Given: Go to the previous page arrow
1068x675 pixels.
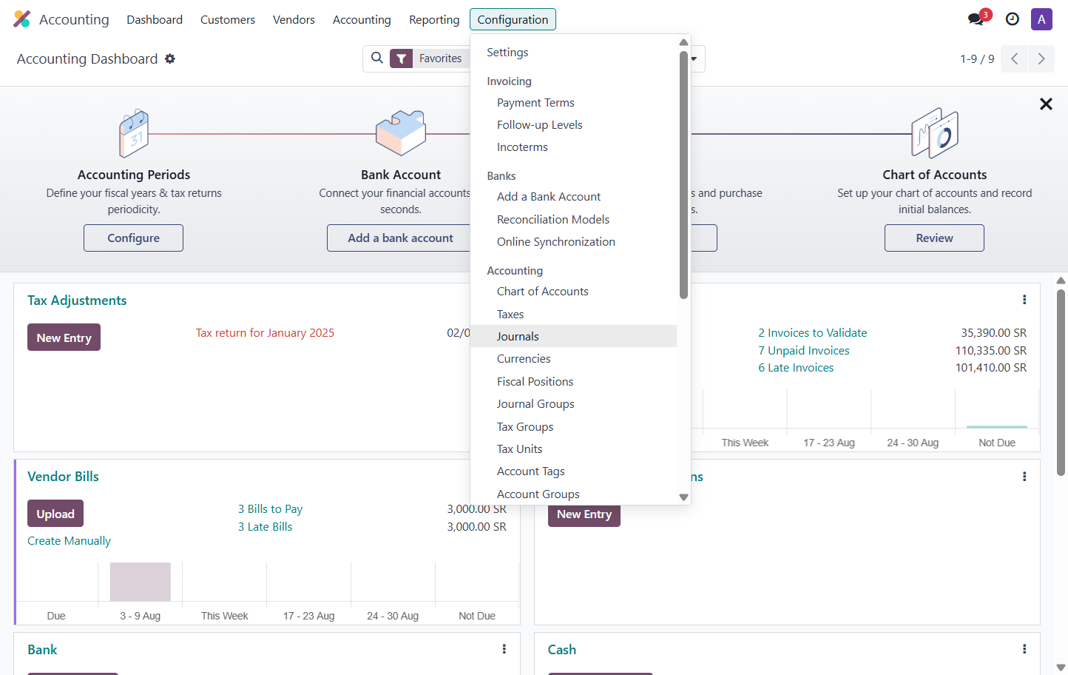Looking at the screenshot, I should [x=1015, y=58].
